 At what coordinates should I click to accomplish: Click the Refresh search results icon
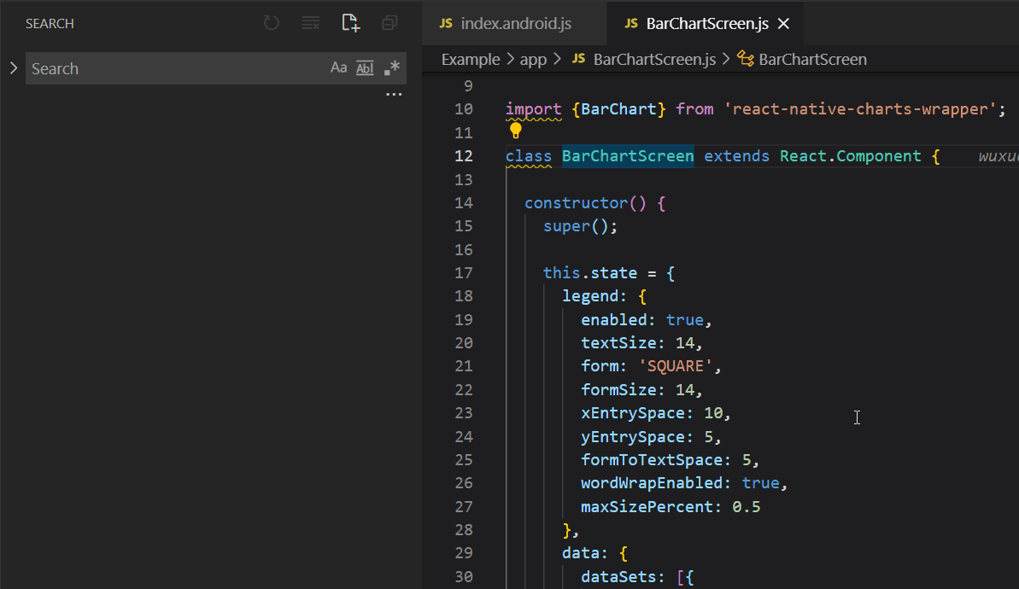pyautogui.click(x=271, y=23)
